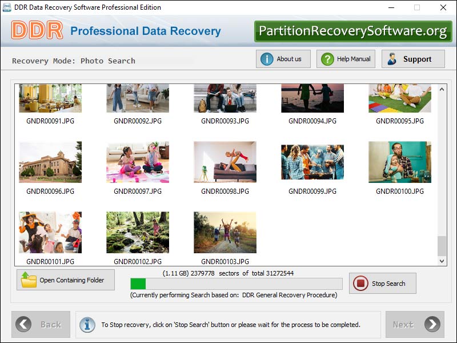The height and width of the screenshot is (343, 457).
Task: Open the About us button
Action: coord(283,59)
